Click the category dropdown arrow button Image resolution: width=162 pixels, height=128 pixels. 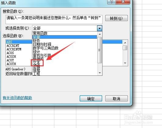pos(99,28)
